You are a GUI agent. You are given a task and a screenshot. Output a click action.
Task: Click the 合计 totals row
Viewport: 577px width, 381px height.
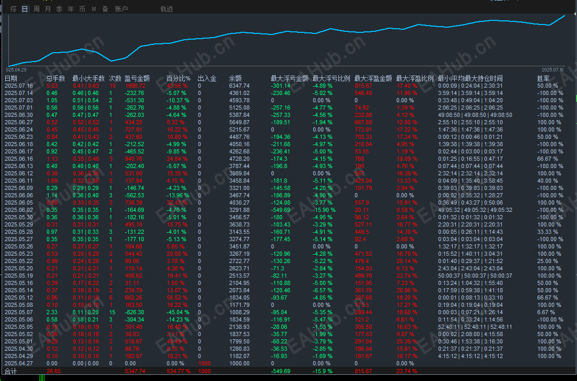[x=288, y=371]
